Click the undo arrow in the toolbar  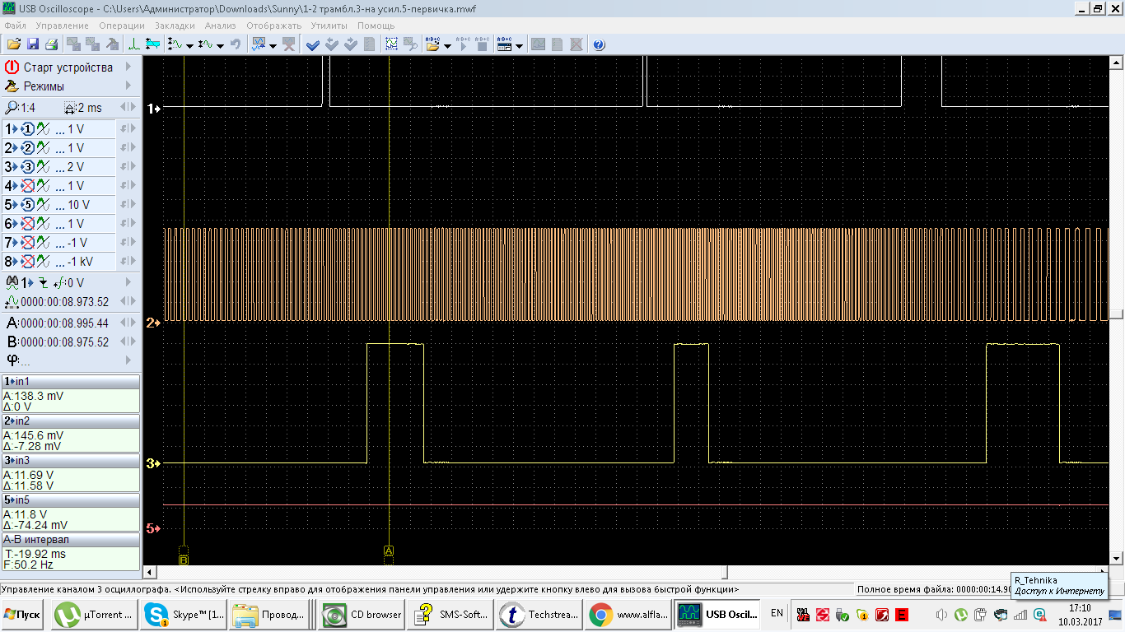point(236,44)
